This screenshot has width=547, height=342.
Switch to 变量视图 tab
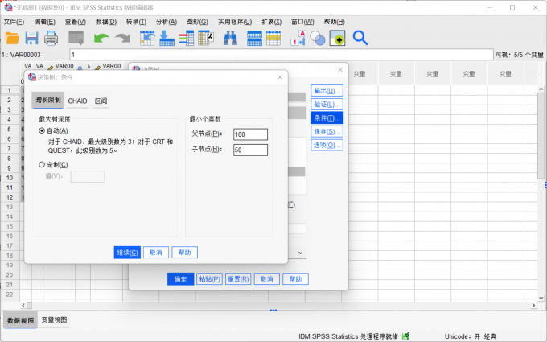tap(54, 320)
